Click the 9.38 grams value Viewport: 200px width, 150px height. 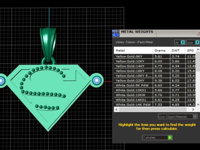pyautogui.click(x=158, y=80)
